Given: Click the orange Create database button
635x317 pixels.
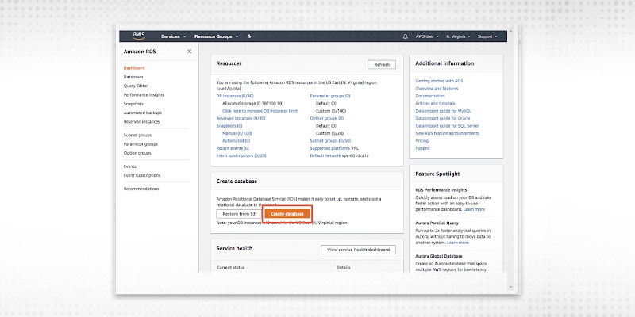Looking at the screenshot, I should 287,213.
